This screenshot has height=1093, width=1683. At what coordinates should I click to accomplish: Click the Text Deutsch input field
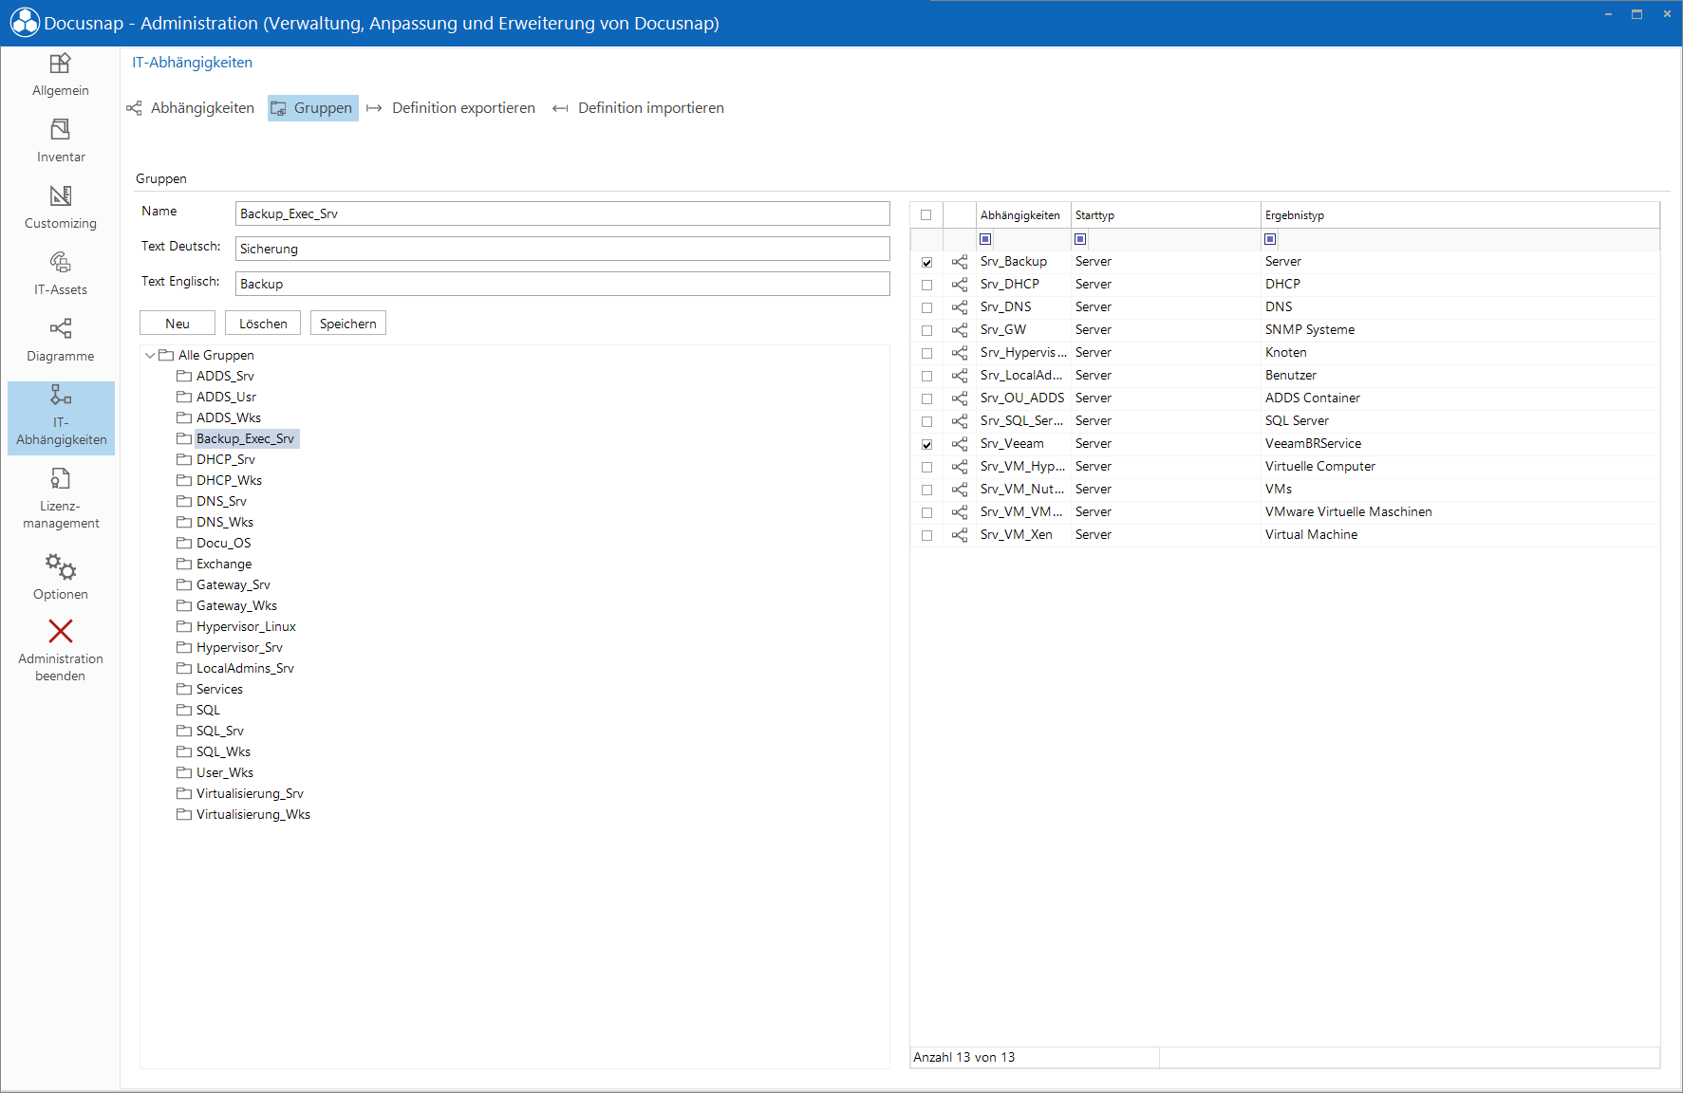tap(562, 249)
